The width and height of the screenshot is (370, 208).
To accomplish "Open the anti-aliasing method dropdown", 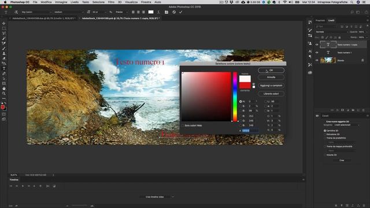I will point(121,12).
